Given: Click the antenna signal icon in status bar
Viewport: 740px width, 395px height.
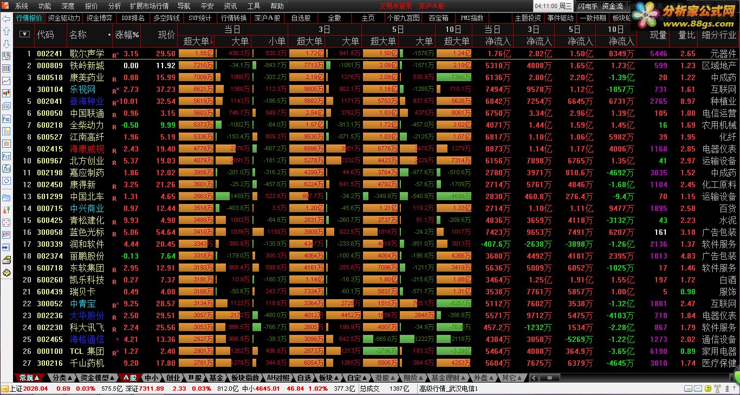Looking at the screenshot, I should 718,389.
